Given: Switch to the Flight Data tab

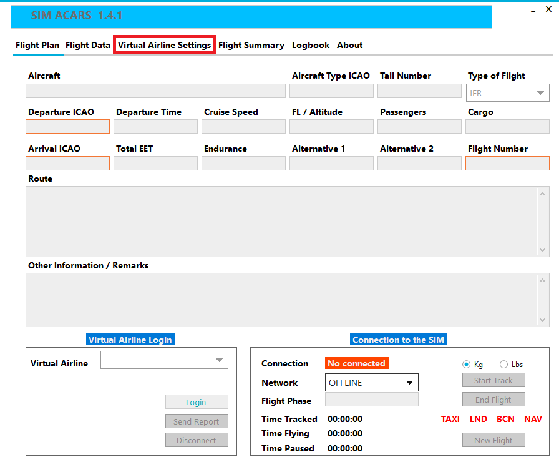Looking at the screenshot, I should click(87, 46).
